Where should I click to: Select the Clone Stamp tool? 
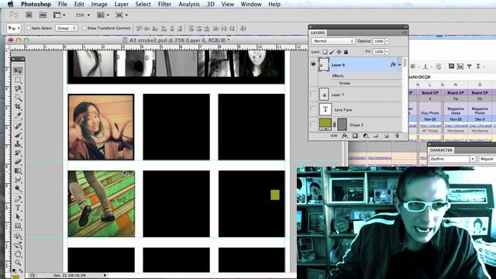18,144
